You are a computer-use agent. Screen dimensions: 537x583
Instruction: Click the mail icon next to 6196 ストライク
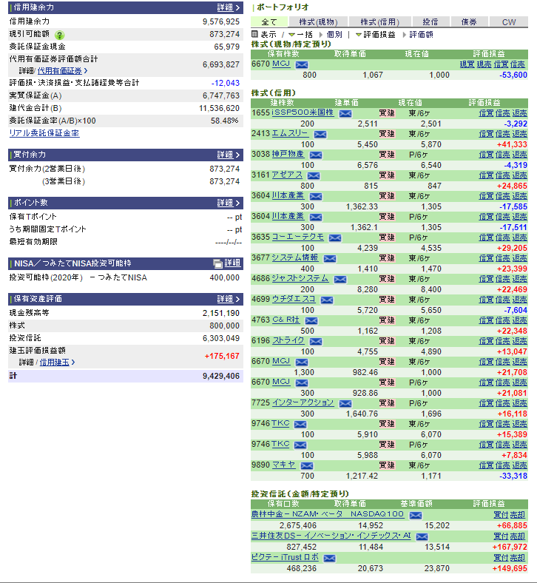point(316,342)
